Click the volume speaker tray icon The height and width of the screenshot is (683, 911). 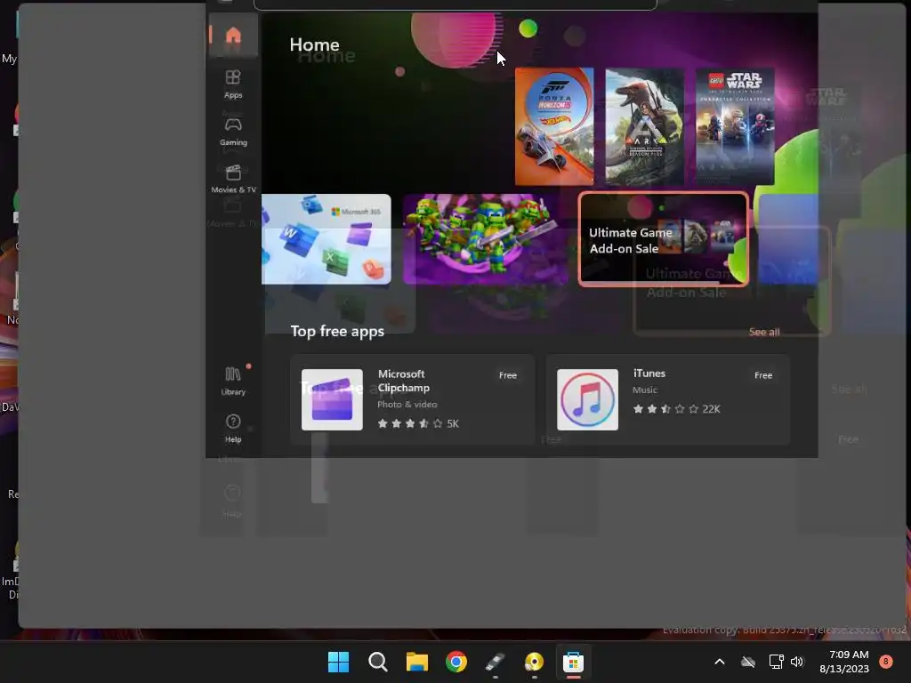pos(797,662)
